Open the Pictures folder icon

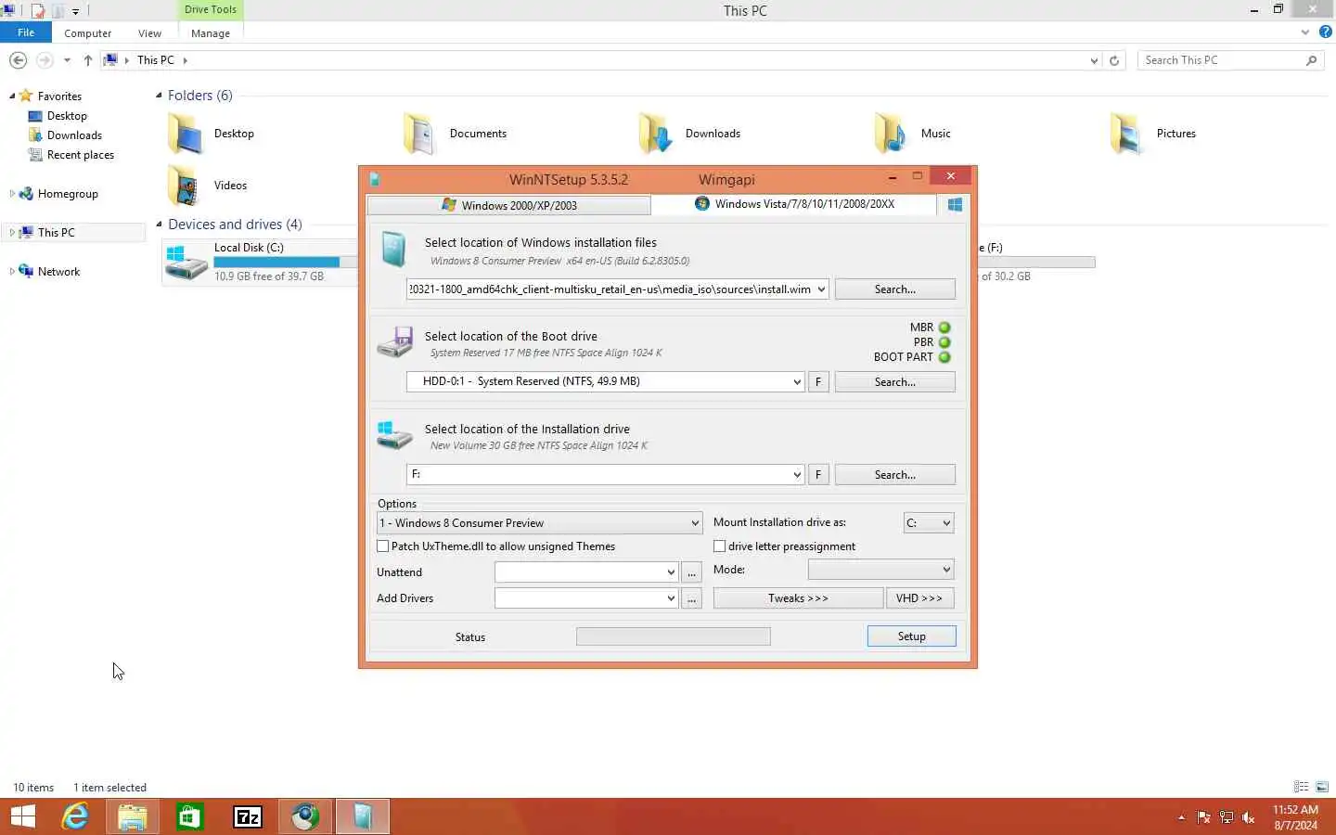(1126, 134)
